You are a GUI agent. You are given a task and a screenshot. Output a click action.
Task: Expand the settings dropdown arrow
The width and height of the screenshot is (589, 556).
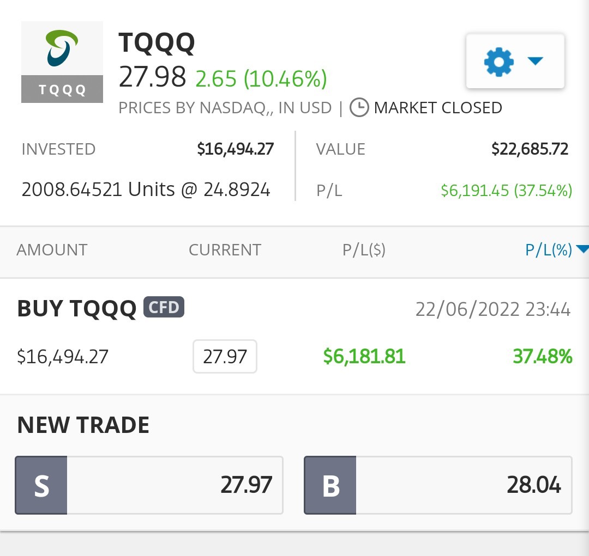(x=536, y=61)
